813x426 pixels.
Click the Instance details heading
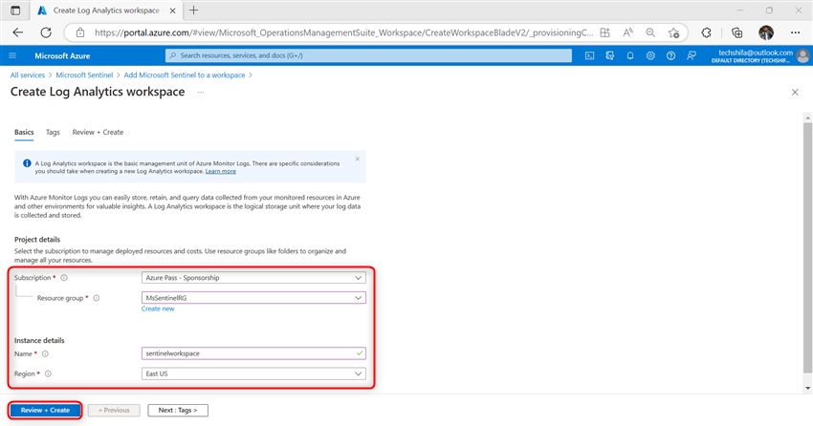(x=39, y=341)
